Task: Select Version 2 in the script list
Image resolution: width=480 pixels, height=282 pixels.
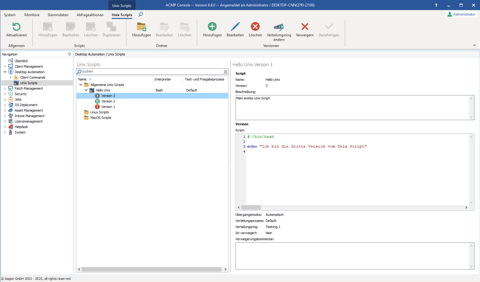Action: (x=108, y=101)
